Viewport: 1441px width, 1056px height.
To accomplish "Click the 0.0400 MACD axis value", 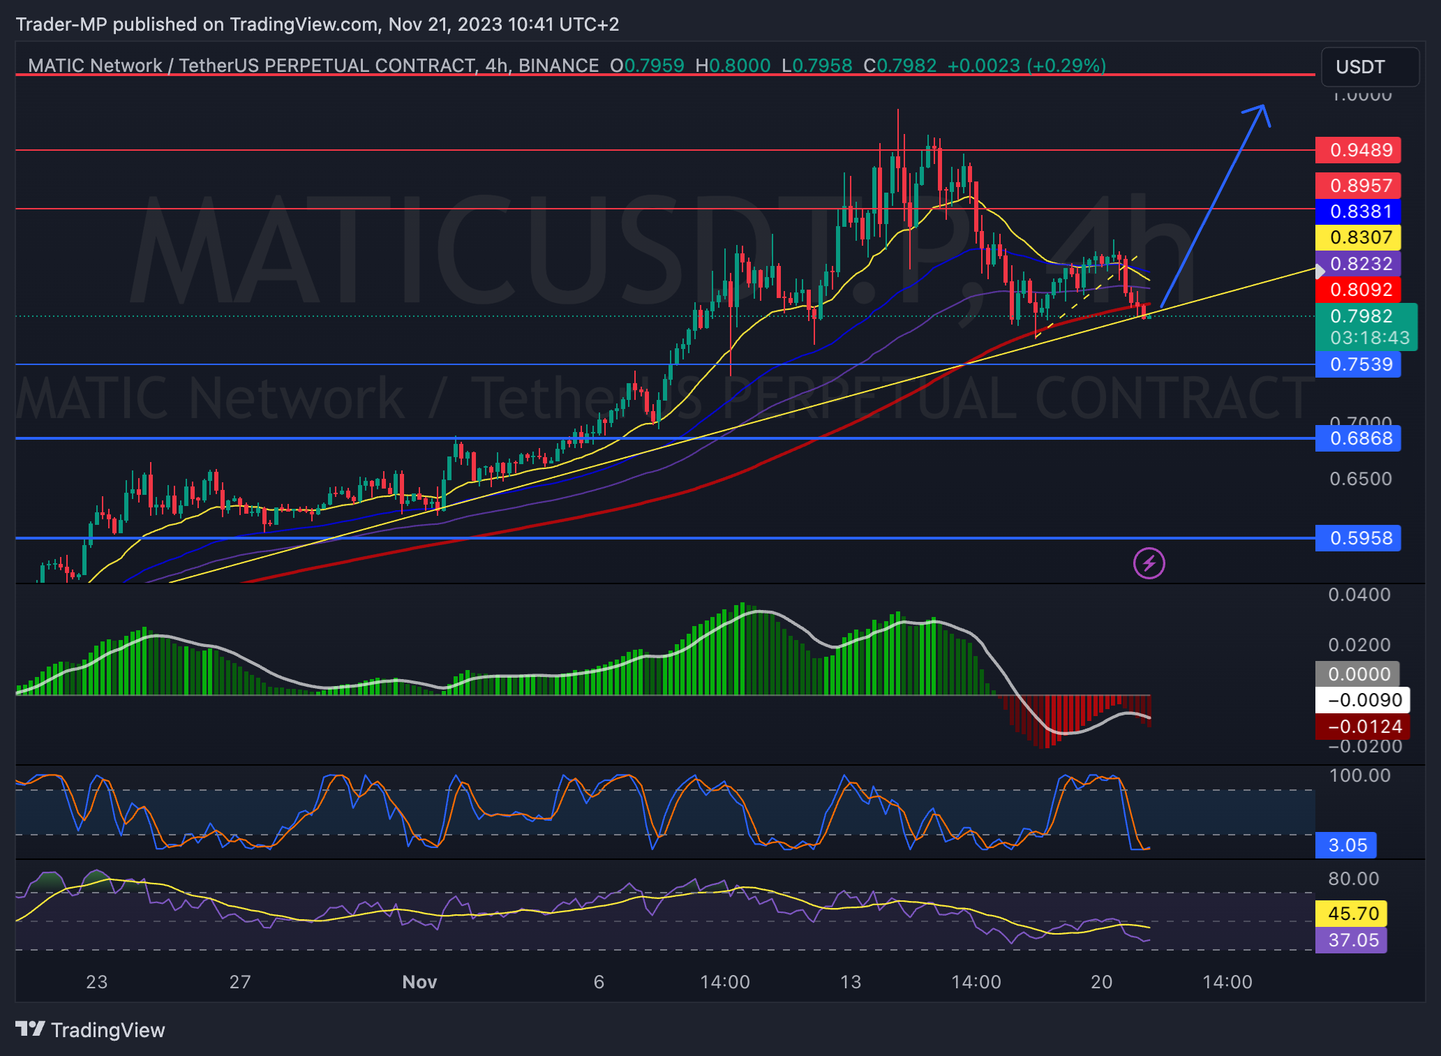I will click(1359, 595).
